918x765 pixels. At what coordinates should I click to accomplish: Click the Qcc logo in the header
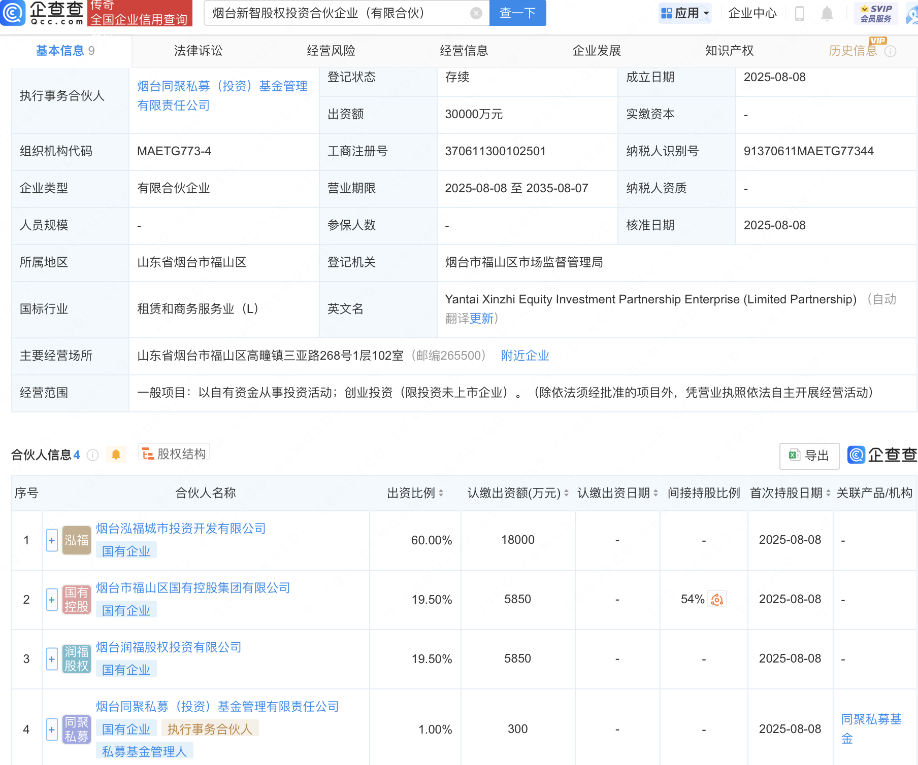tap(42, 13)
